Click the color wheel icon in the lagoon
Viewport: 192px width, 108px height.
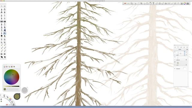click(10, 99)
